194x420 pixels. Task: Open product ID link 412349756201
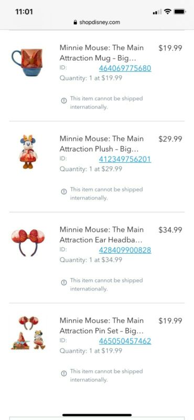pyautogui.click(x=125, y=160)
